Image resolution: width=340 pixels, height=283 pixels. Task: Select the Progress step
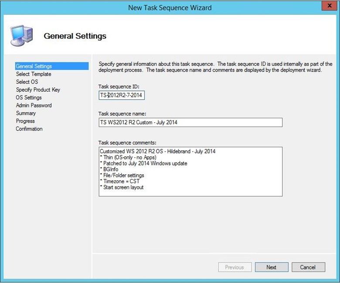point(25,121)
